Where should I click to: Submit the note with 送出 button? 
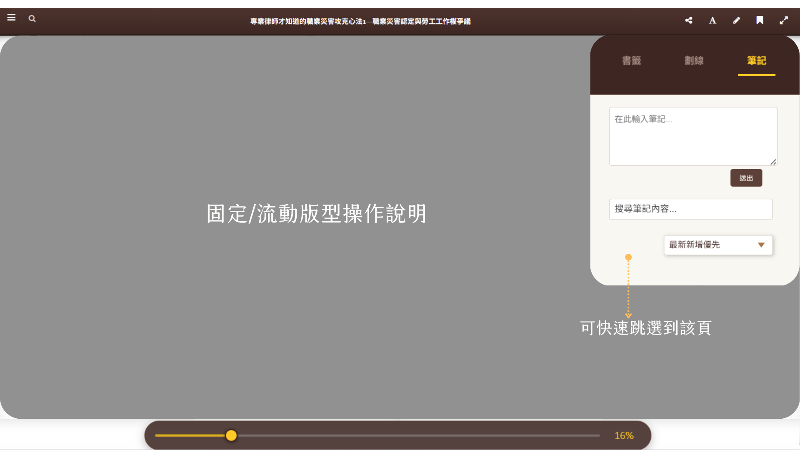click(x=746, y=178)
